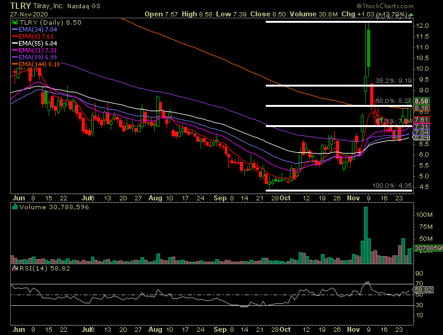Click the red 7.61 EMA price tag

421,120
